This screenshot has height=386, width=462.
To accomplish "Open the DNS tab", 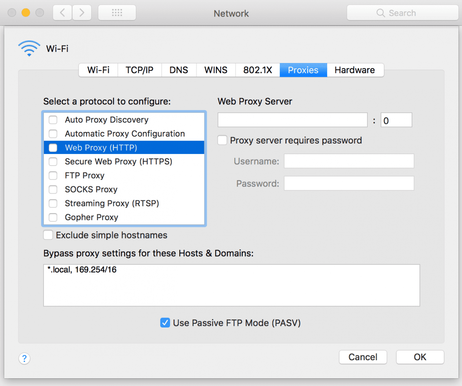I will (x=179, y=70).
